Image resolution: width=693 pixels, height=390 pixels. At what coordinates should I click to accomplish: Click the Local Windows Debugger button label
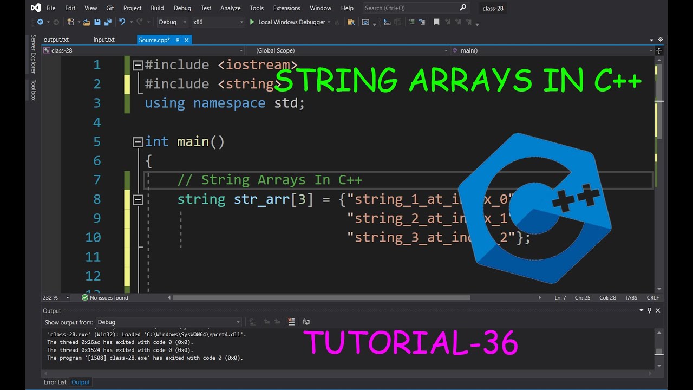pos(292,22)
